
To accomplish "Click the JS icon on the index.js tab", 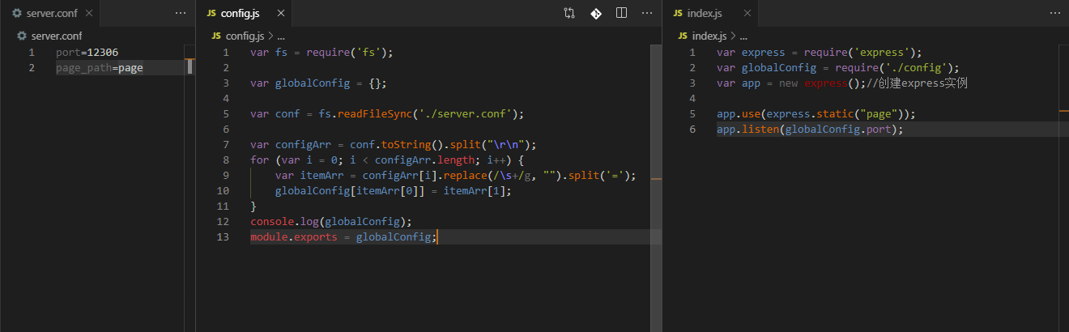I will click(676, 14).
